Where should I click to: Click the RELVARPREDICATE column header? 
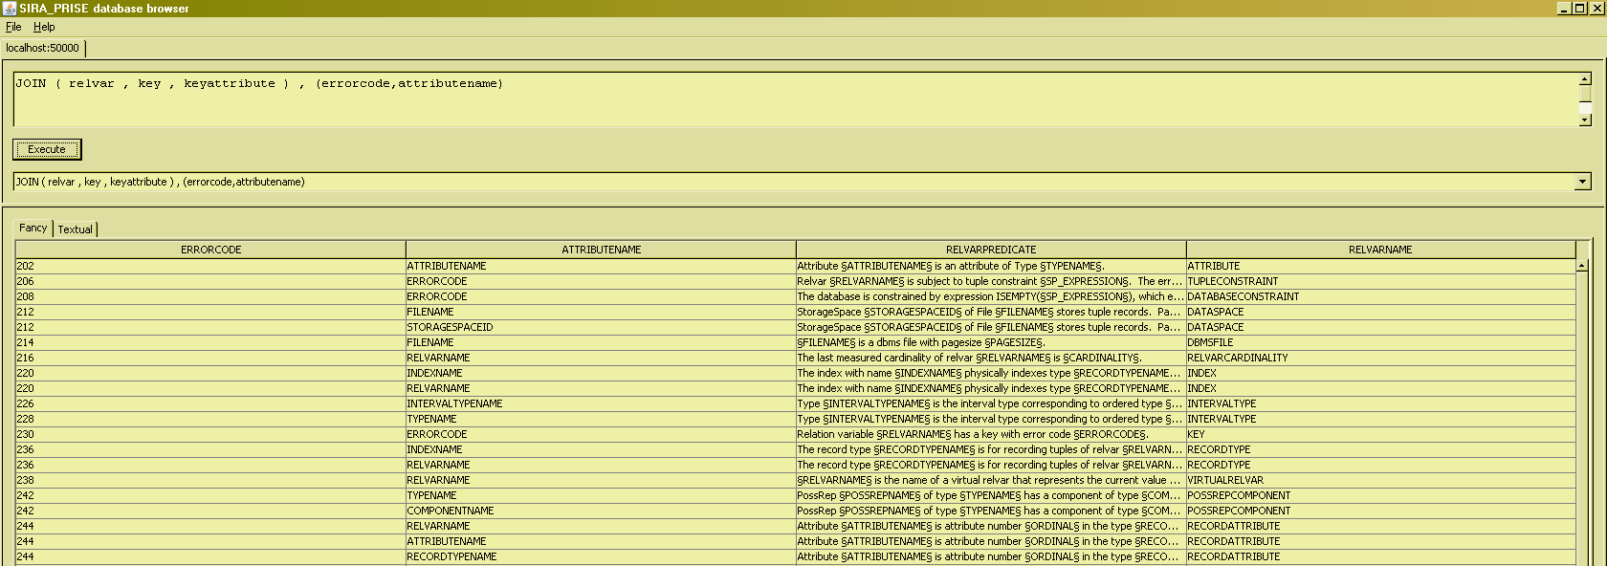click(990, 250)
